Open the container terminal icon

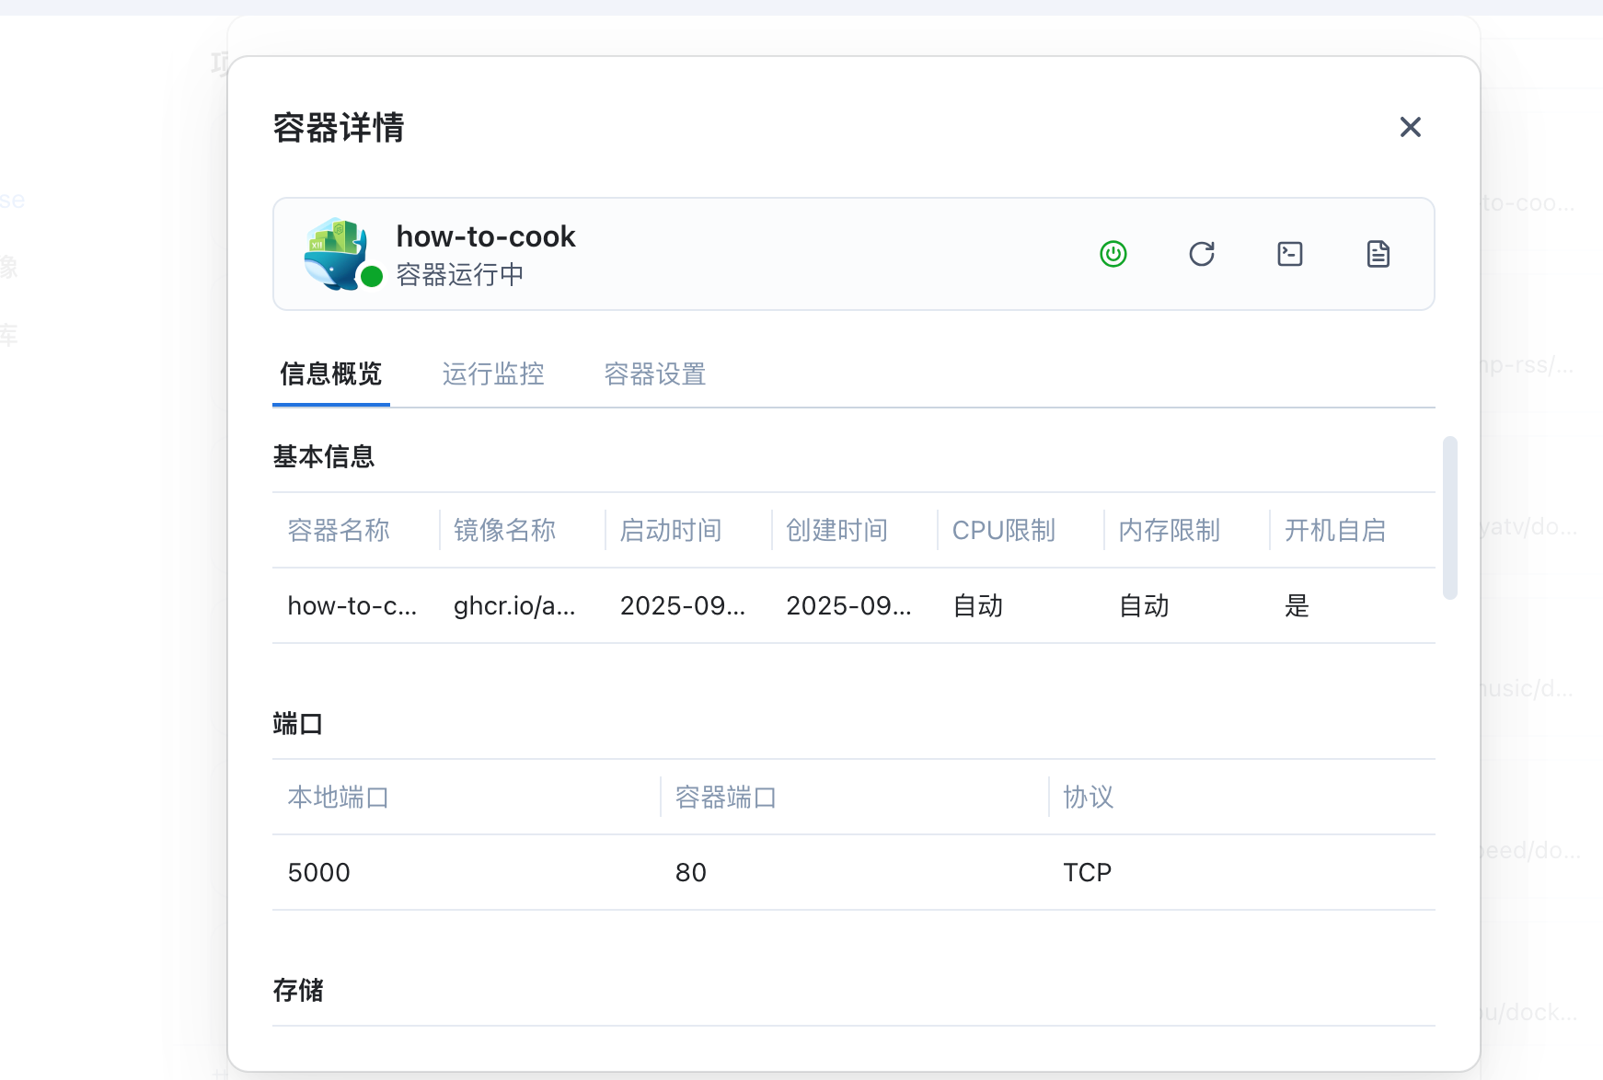pos(1290,254)
